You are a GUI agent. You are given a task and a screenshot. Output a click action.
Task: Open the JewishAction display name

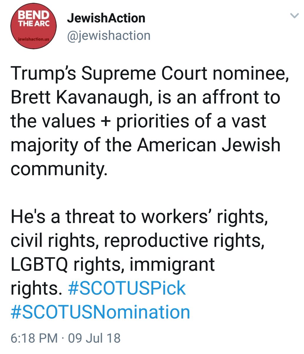pyautogui.click(x=106, y=18)
